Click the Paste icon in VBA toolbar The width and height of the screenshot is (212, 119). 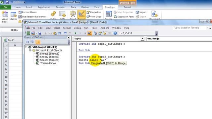click(x=55, y=33)
